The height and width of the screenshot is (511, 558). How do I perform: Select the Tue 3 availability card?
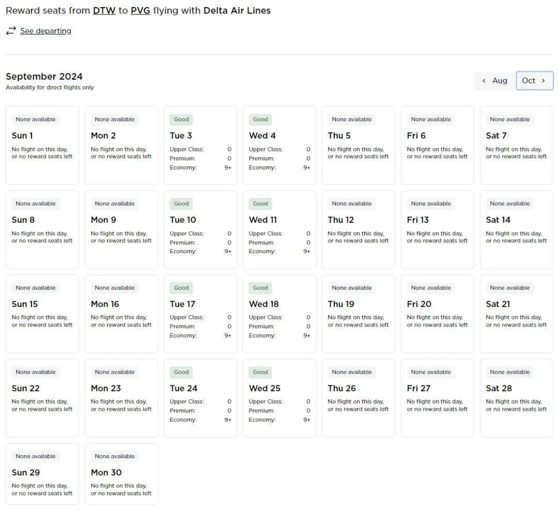pyautogui.click(x=200, y=145)
